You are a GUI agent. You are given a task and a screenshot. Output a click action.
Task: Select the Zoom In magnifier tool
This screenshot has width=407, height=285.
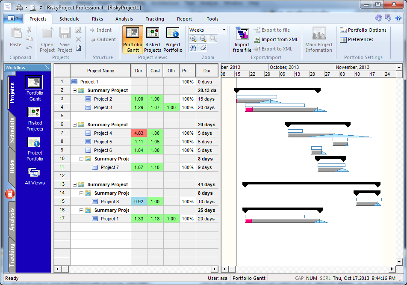pyautogui.click(x=193, y=39)
